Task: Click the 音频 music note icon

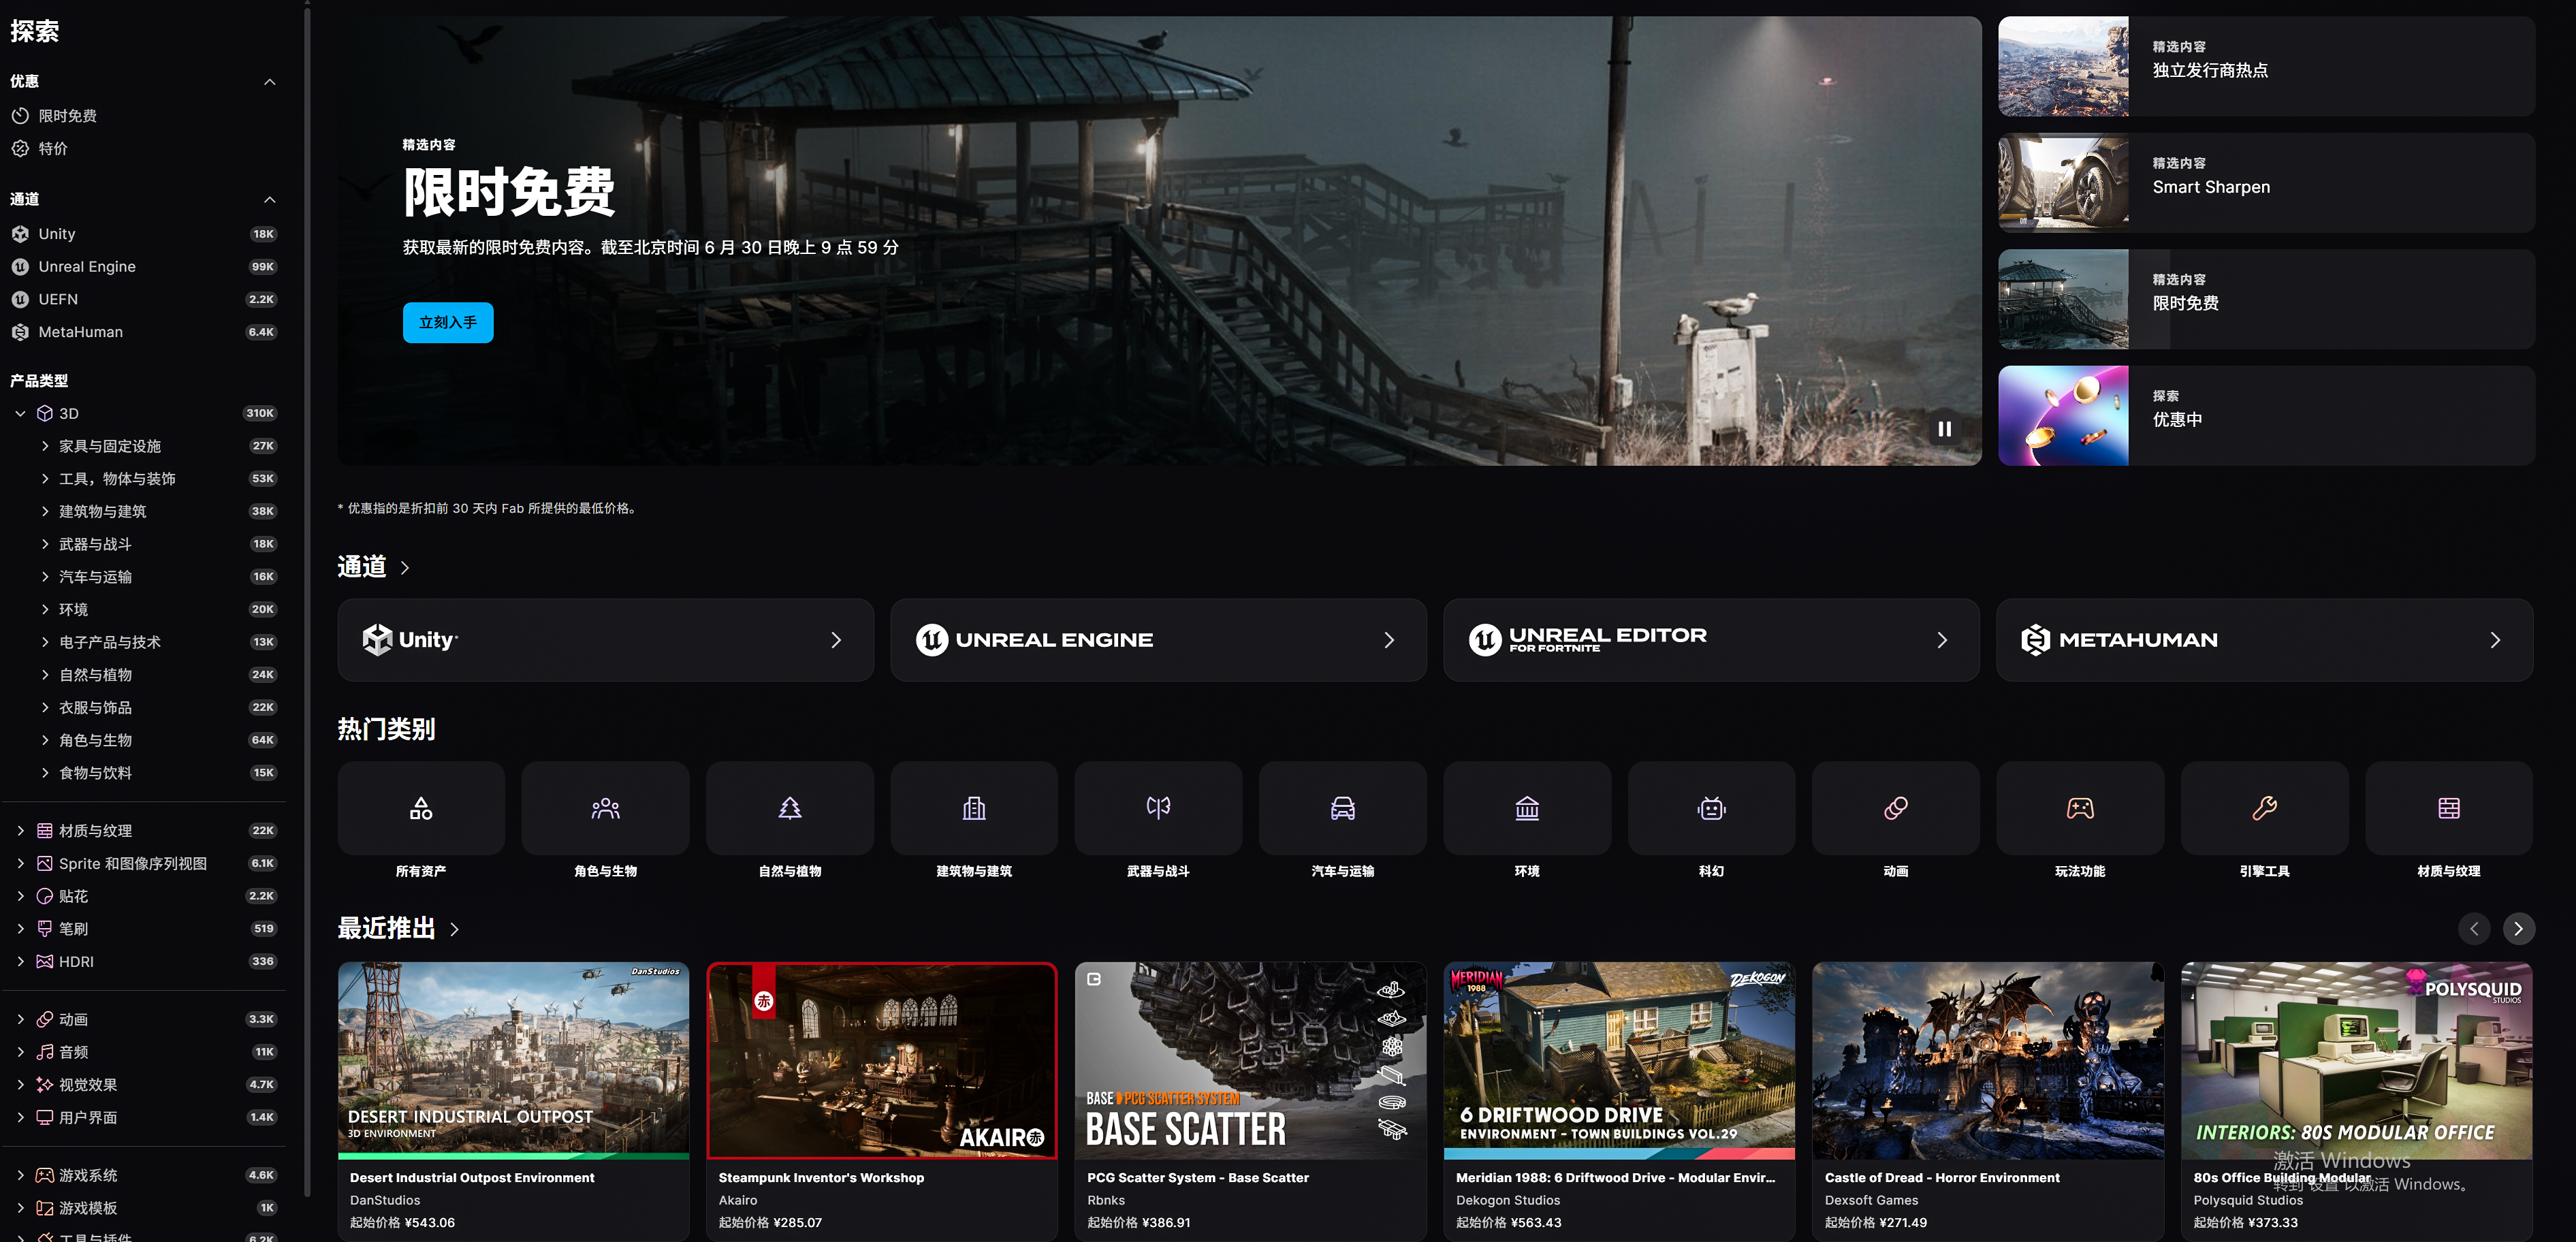Action: tap(45, 1052)
